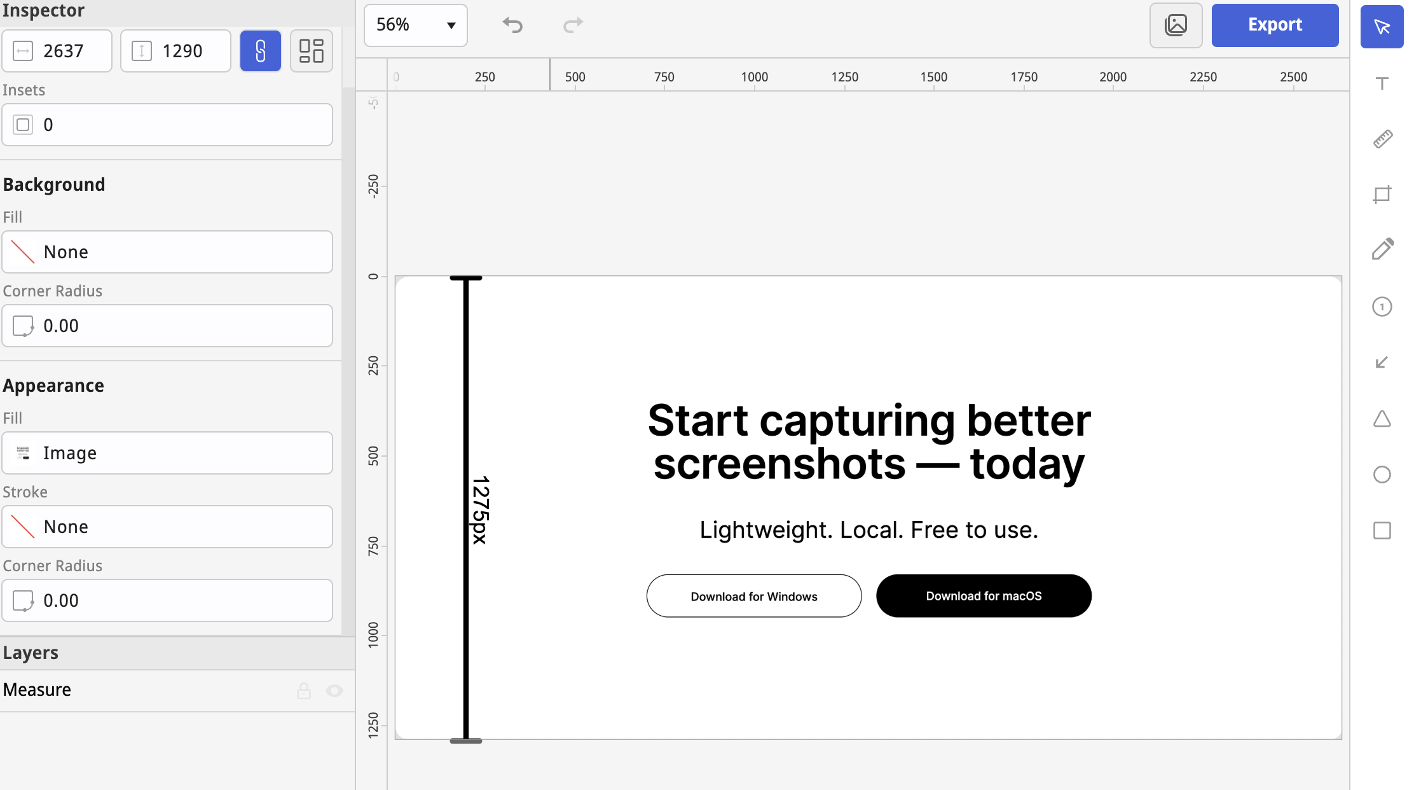Select the Crop tool
This screenshot has width=1414, height=790.
click(x=1382, y=195)
